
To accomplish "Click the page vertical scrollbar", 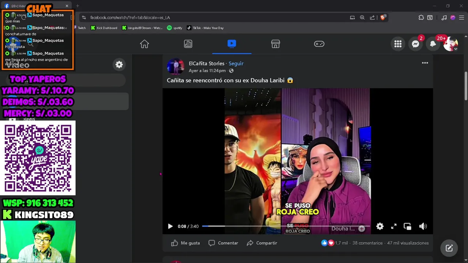I will (466, 86).
